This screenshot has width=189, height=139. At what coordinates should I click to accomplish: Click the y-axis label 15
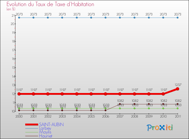tap(13, 67)
